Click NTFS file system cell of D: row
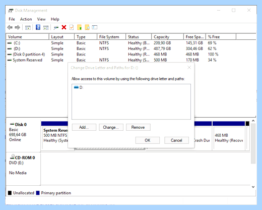 pos(104,48)
